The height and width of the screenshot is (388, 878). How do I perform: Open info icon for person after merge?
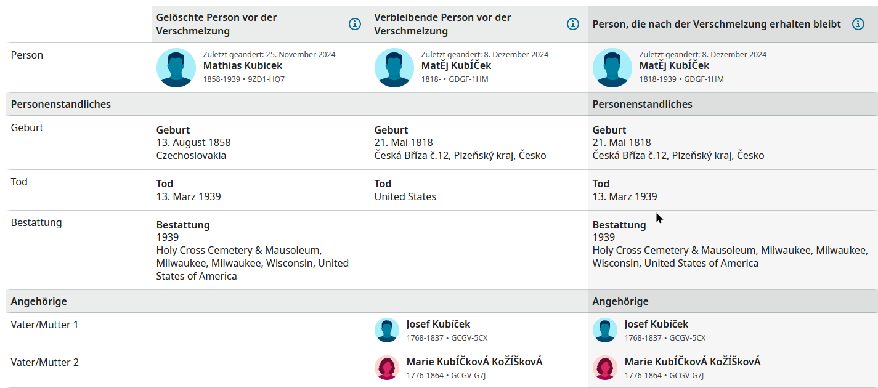pyautogui.click(x=858, y=24)
